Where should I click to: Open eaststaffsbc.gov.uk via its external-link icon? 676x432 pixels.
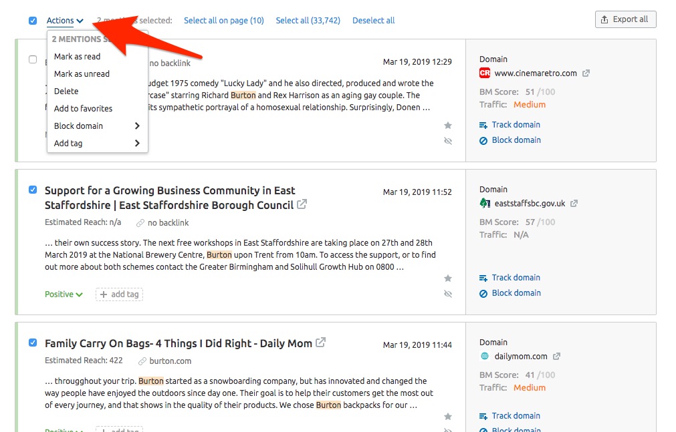(574, 203)
